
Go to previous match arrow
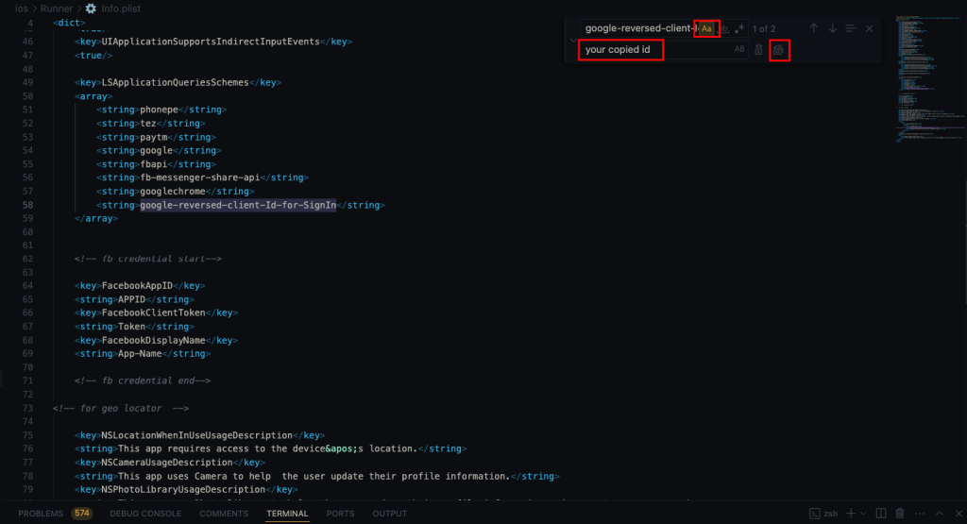coord(813,28)
